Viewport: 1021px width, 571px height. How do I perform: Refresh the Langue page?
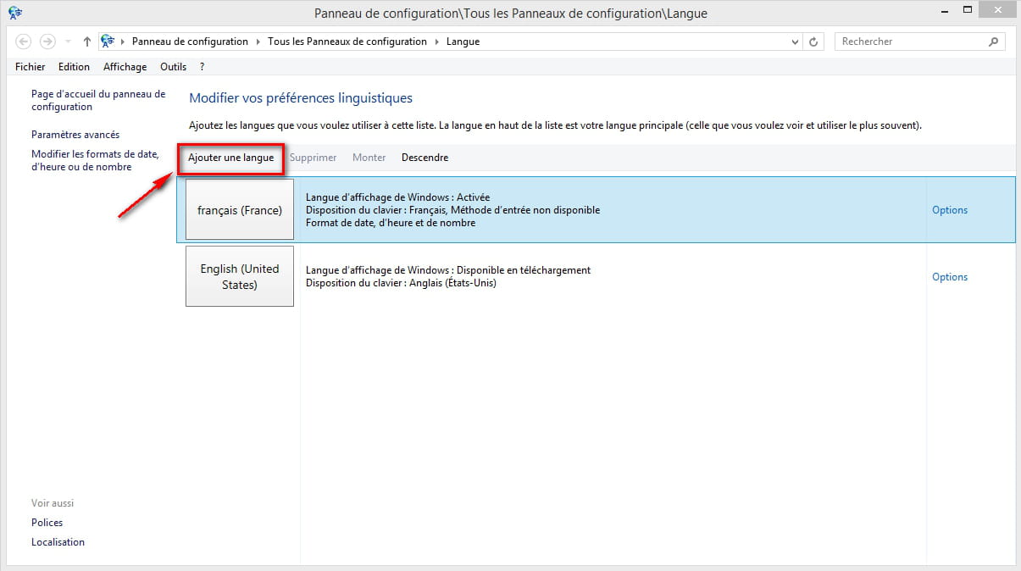coord(813,42)
